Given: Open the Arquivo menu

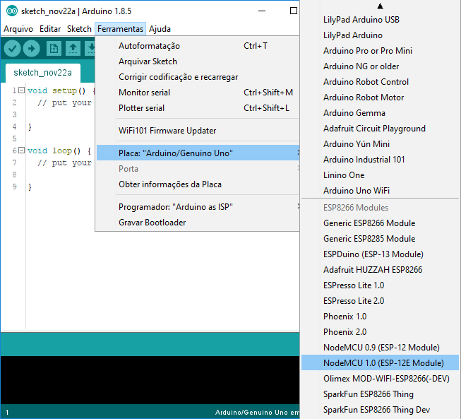Looking at the screenshot, I should coord(18,29).
